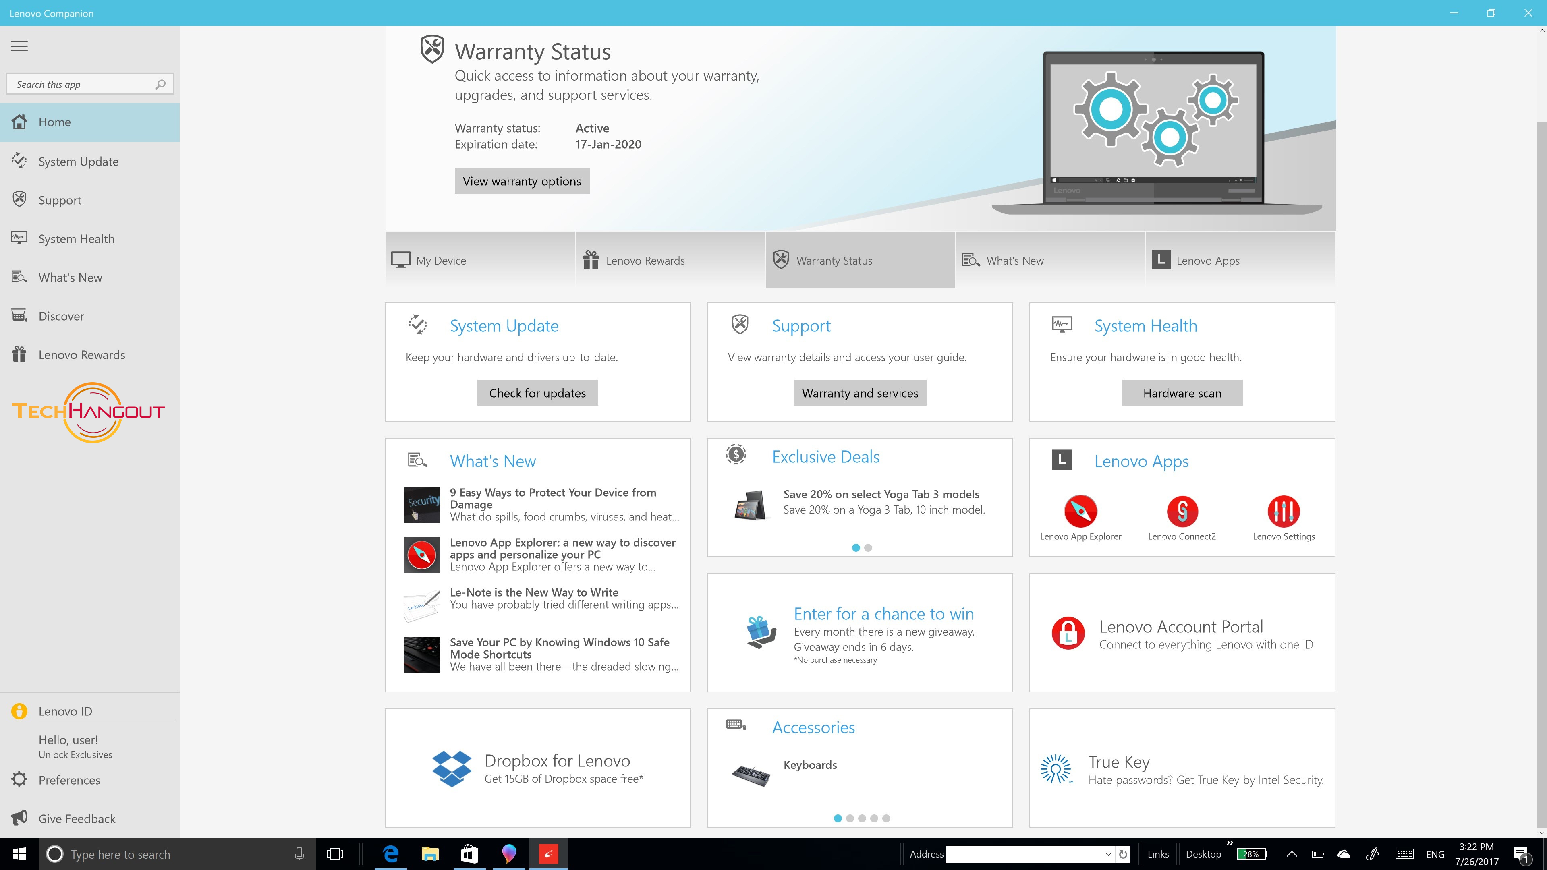Click the Keyboards accessory image
This screenshot has width=1547, height=870.
(751, 776)
